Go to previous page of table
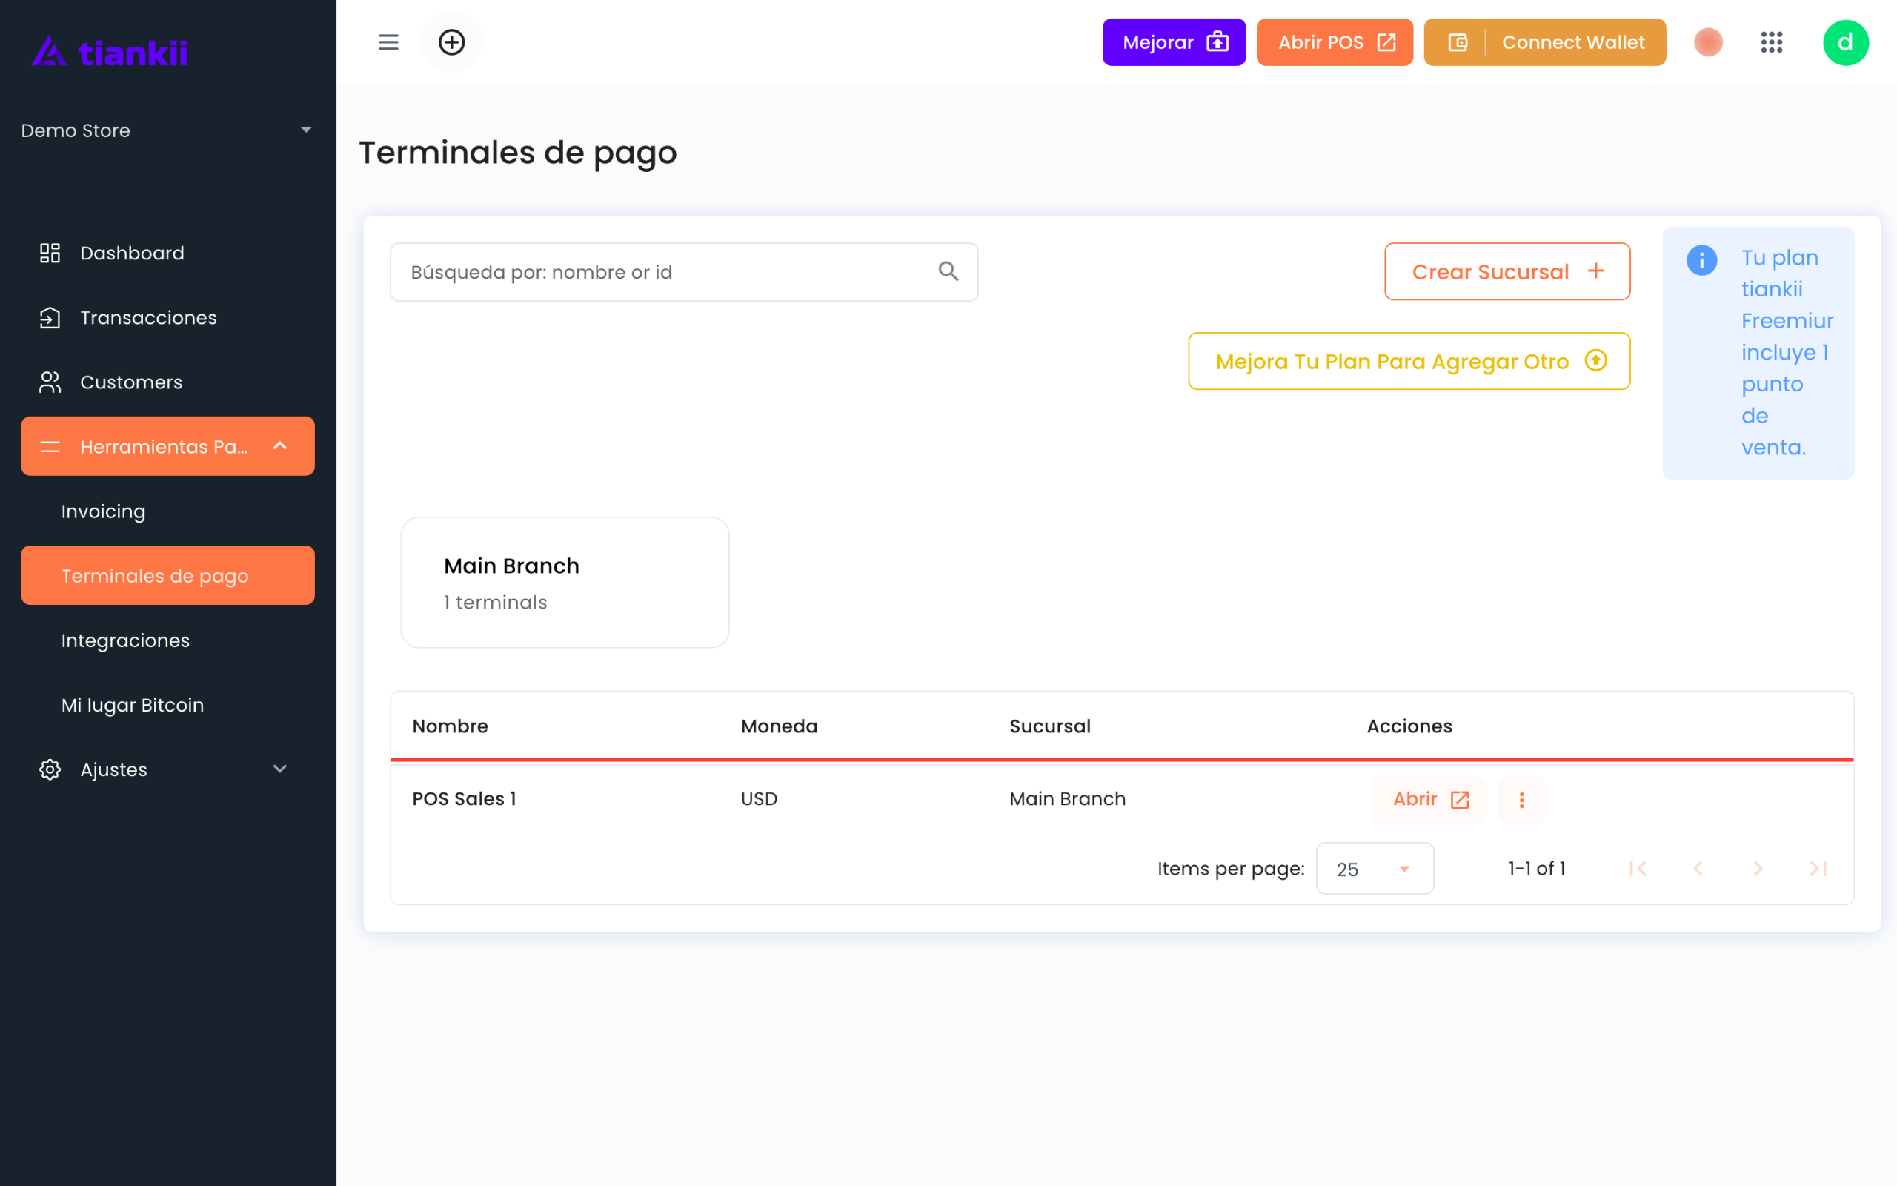1897x1186 pixels. [1698, 868]
